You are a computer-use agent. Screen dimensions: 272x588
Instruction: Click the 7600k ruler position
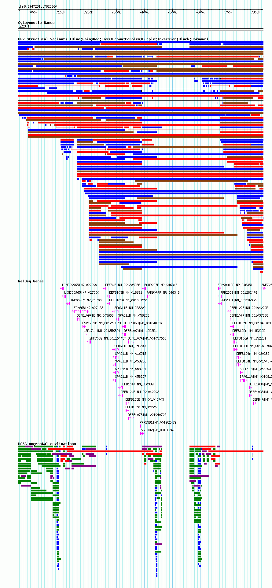pos(200,12)
